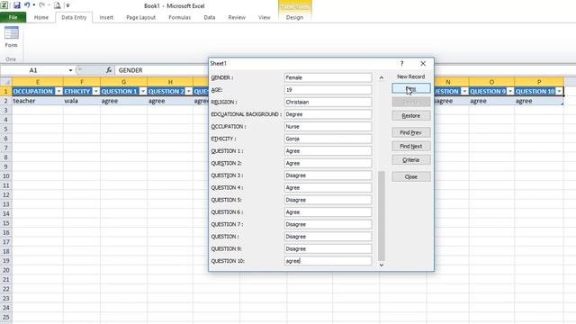Click the QUESTION 1 input field

click(328, 151)
